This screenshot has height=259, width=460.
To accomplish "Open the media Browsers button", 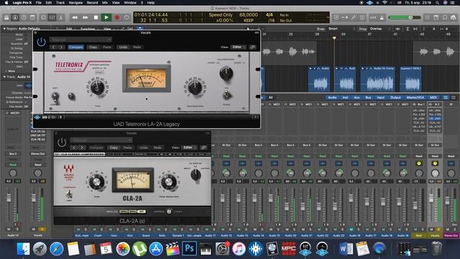I will point(454,17).
